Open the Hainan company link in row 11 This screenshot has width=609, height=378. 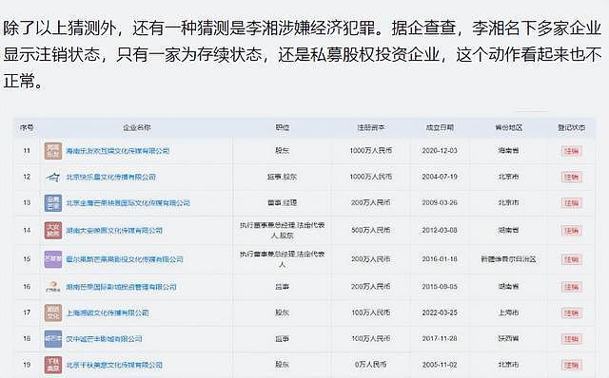coord(118,151)
